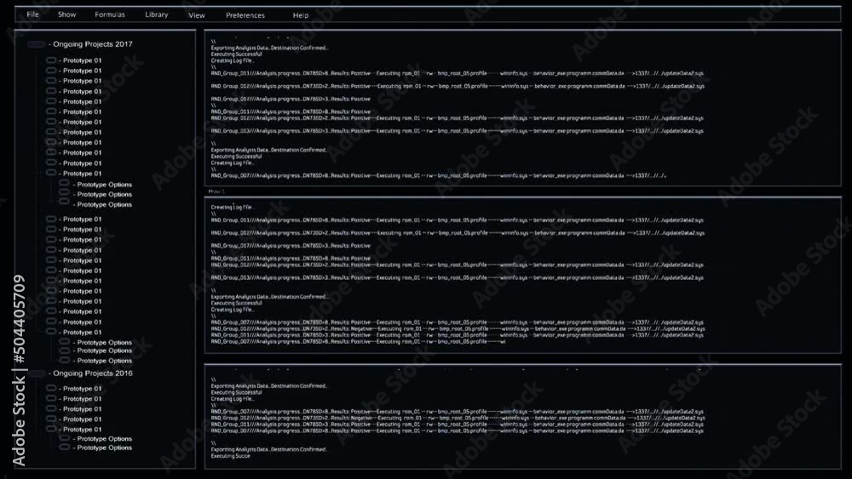This screenshot has height=479, width=852.
Task: Click the RND_Group_013 line in the middle log panel
Action: coord(457,277)
